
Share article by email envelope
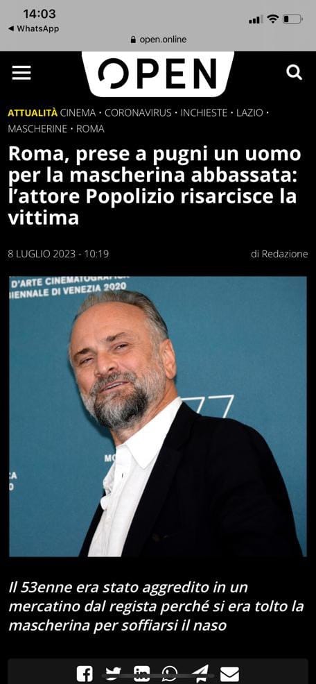tap(229, 674)
